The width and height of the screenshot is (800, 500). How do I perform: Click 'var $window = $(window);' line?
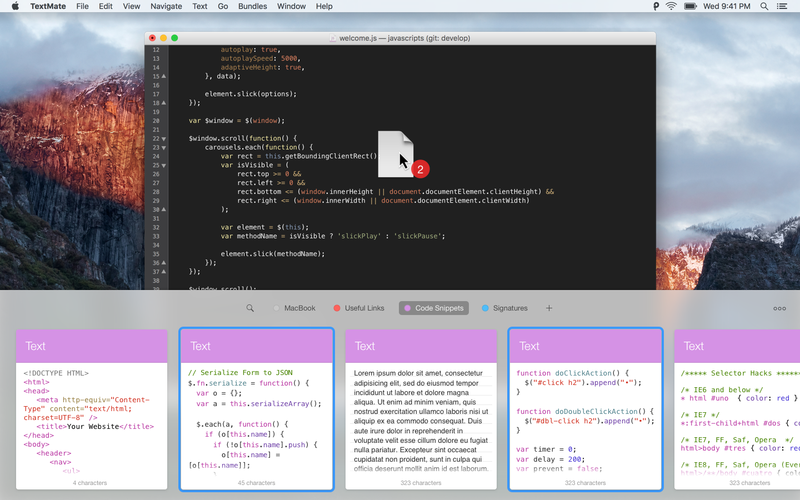237,121
